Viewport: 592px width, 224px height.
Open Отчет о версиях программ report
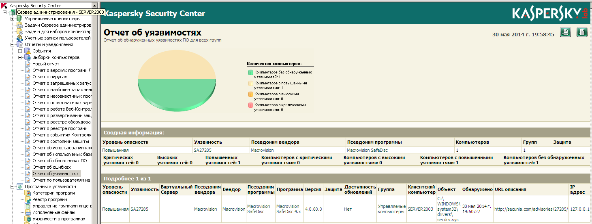pos(62,70)
